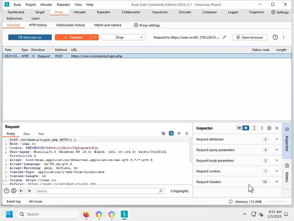Open the Settings gear in top bar
This screenshot has width=294, height=221.
pos(273,12)
